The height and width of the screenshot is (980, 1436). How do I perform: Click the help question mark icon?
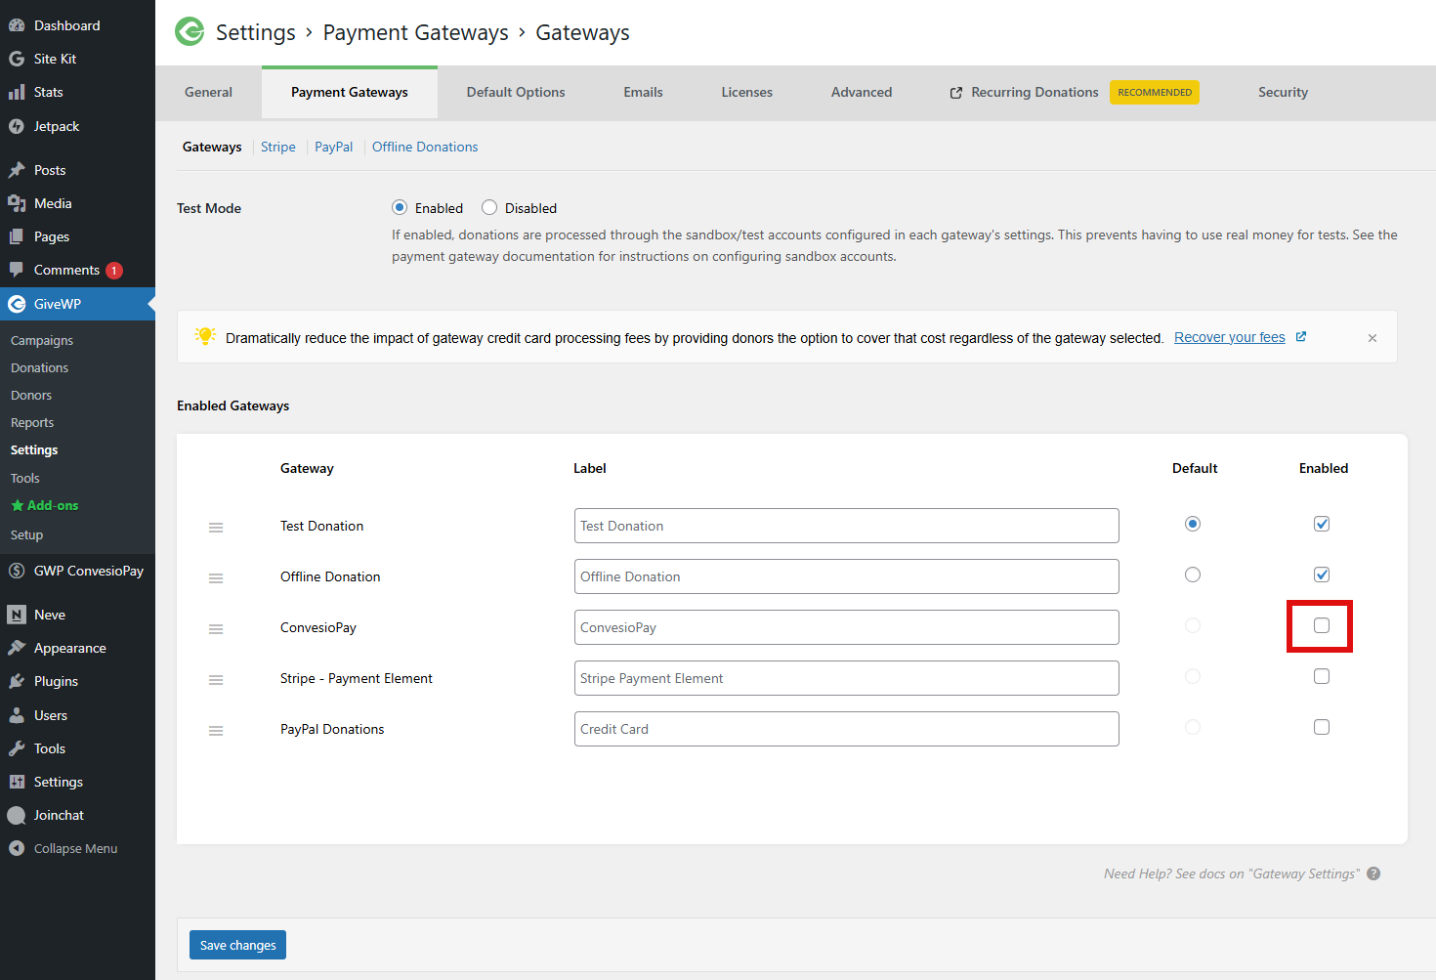pos(1373,873)
